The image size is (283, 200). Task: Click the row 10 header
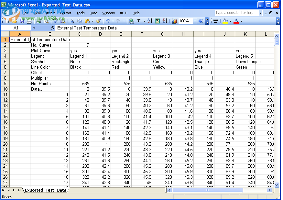(x=5, y=89)
